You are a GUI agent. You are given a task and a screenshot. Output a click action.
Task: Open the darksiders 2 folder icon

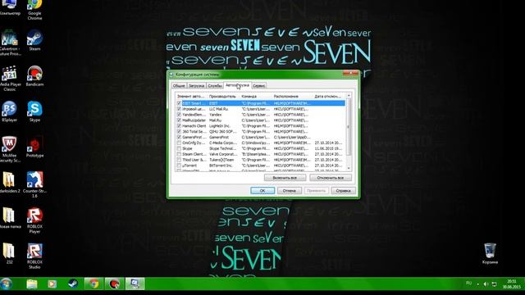point(9,183)
